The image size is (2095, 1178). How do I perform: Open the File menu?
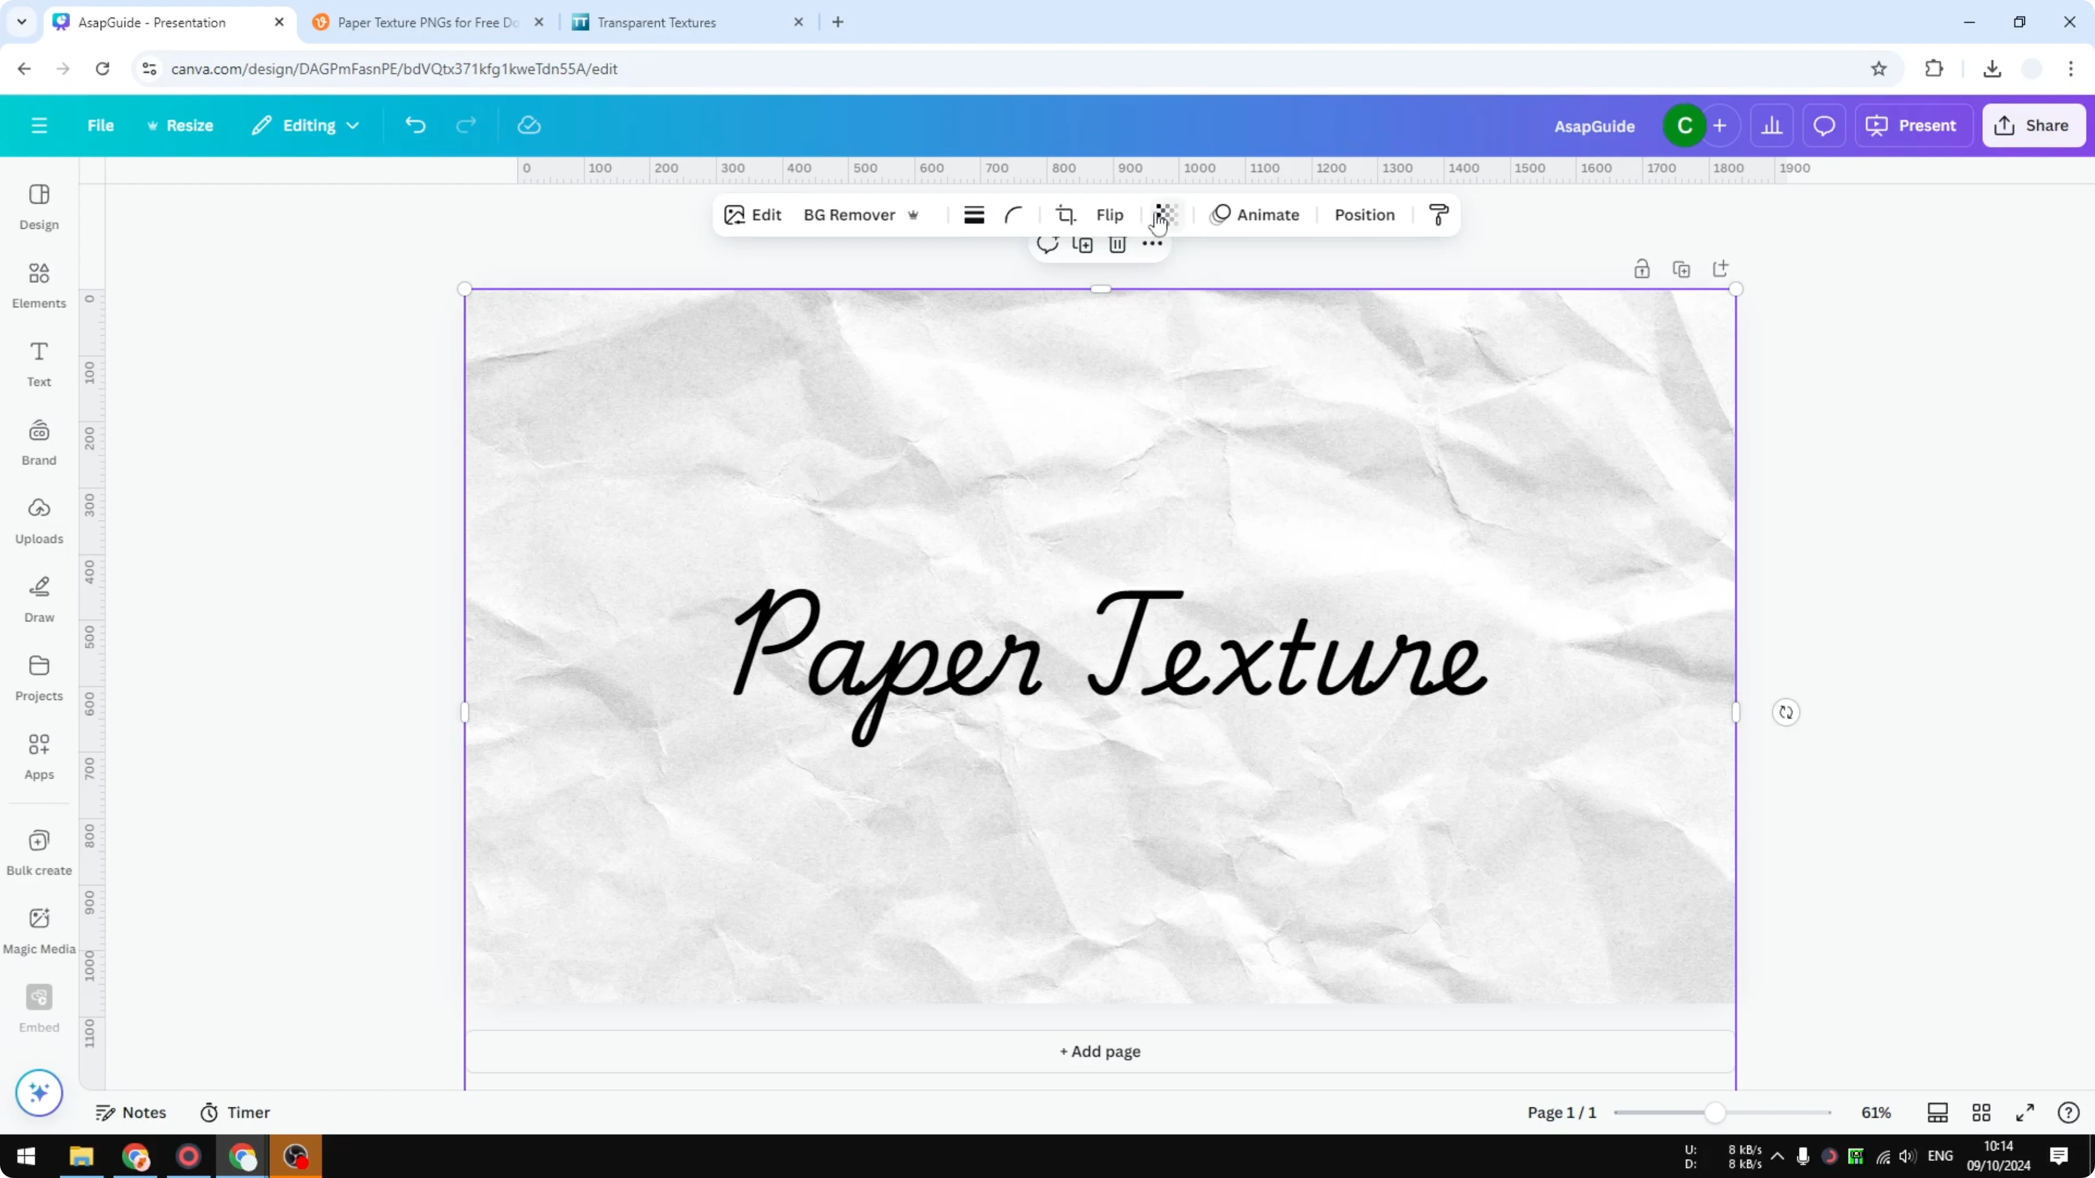[x=101, y=125]
